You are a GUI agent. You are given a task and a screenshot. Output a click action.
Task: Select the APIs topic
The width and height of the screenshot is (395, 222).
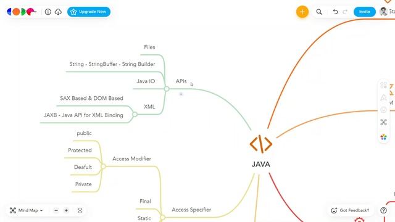click(x=181, y=81)
